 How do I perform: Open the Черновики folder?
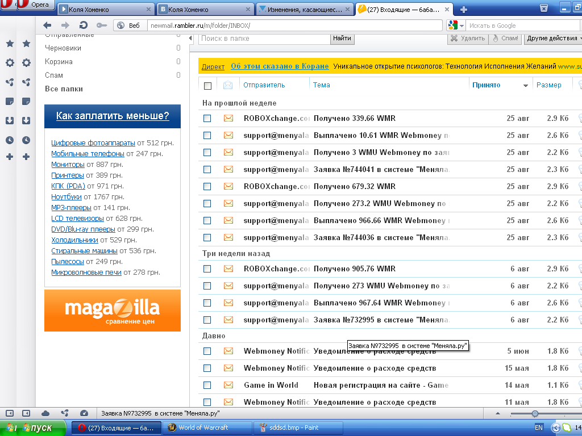(63, 48)
